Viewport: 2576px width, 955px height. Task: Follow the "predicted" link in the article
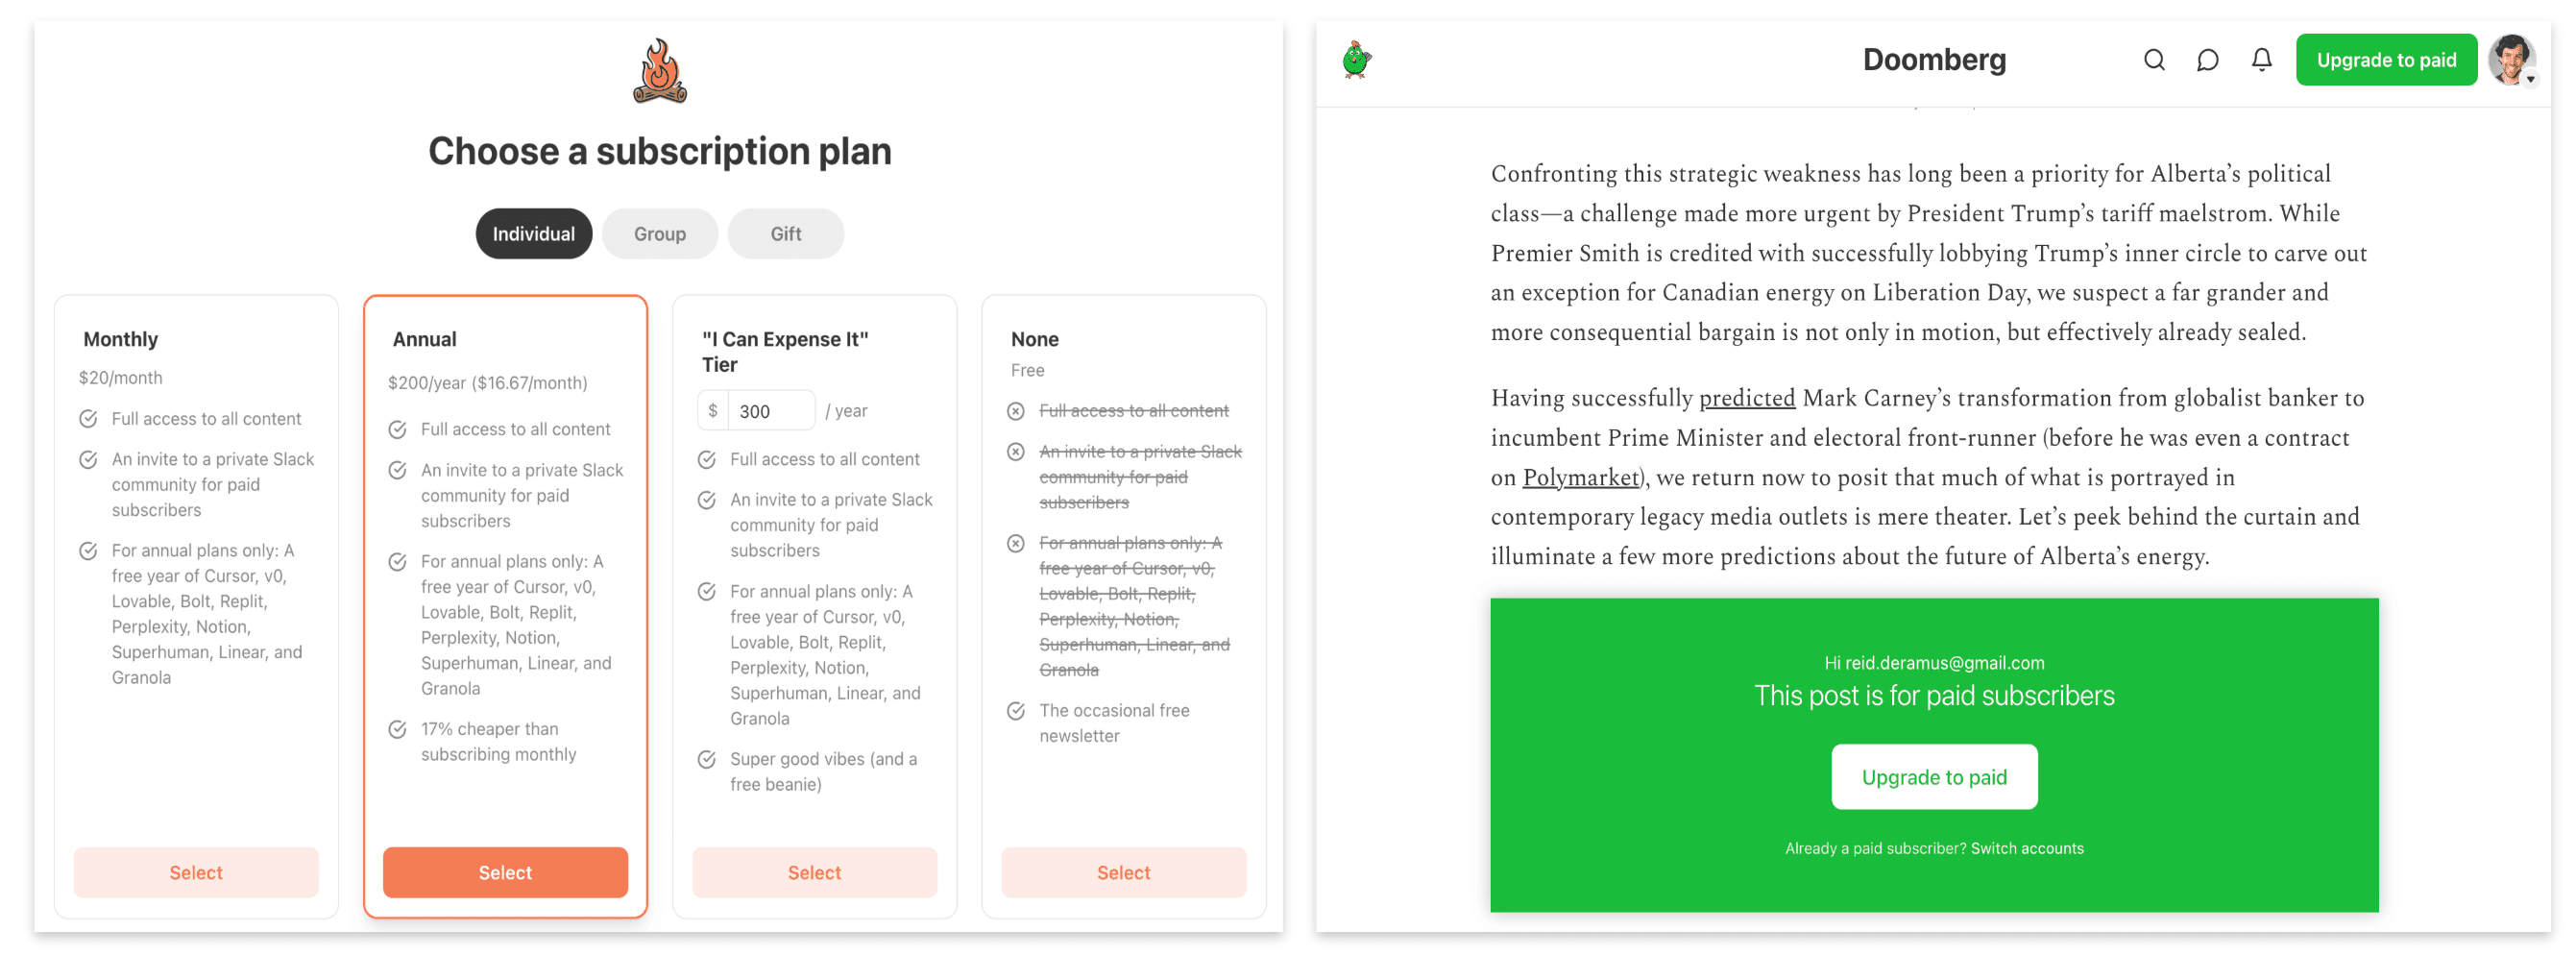(x=1746, y=398)
